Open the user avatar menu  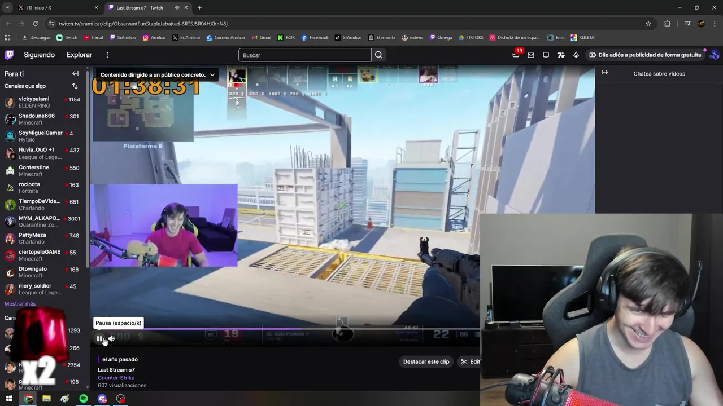715,55
